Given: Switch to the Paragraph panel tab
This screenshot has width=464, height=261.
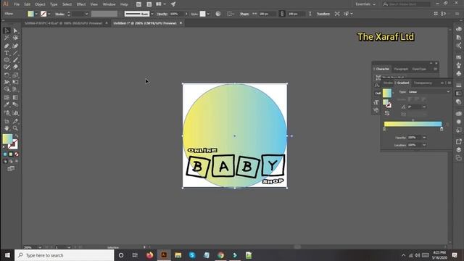Looking at the screenshot, I should [x=401, y=69].
